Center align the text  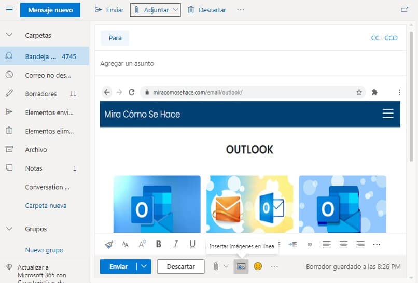[343, 244]
